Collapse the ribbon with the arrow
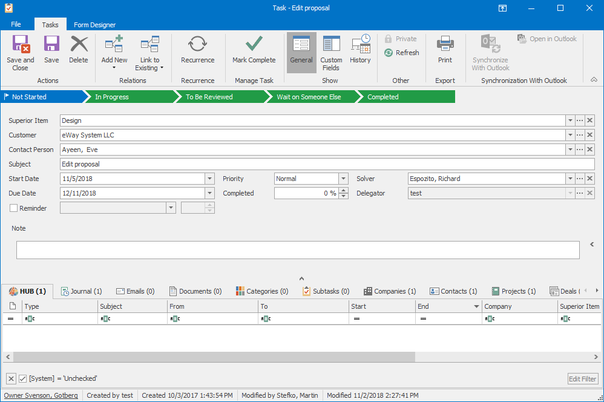 click(x=594, y=80)
